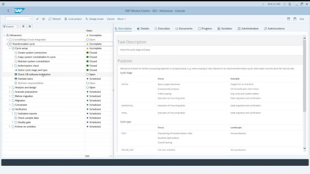Click the Status column header
Screen dimensions: 310x174
pyautogui.click(x=89, y=30)
